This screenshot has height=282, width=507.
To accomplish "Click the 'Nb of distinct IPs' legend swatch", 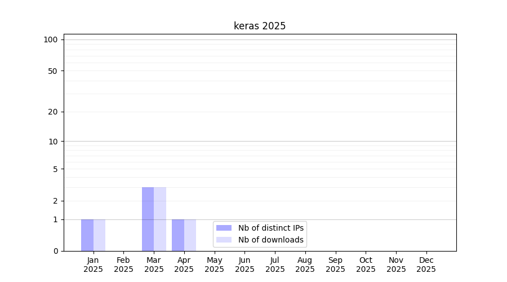I will (224, 228).
